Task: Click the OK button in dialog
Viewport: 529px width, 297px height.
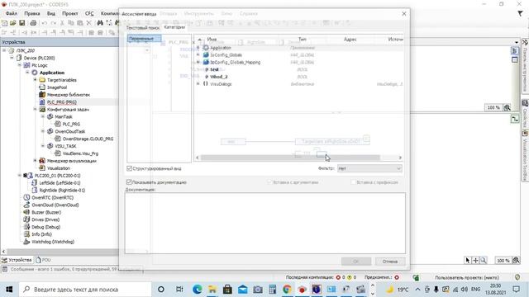Action: tap(356, 262)
